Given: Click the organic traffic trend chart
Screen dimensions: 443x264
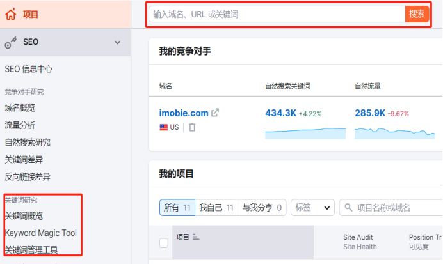Looking at the screenshot, I should tap(395, 133).
